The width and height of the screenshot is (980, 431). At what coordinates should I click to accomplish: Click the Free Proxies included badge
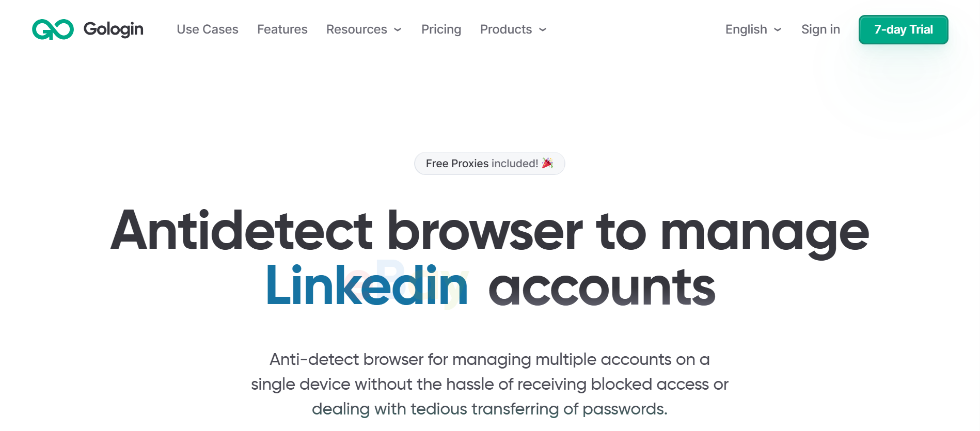pos(489,163)
